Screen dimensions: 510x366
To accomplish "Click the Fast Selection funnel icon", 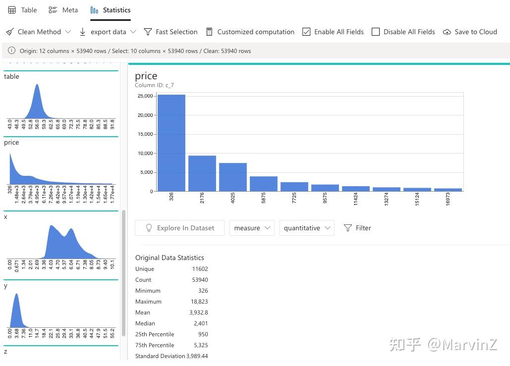I will (148, 32).
